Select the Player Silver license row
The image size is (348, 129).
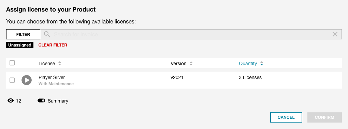click(x=174, y=80)
